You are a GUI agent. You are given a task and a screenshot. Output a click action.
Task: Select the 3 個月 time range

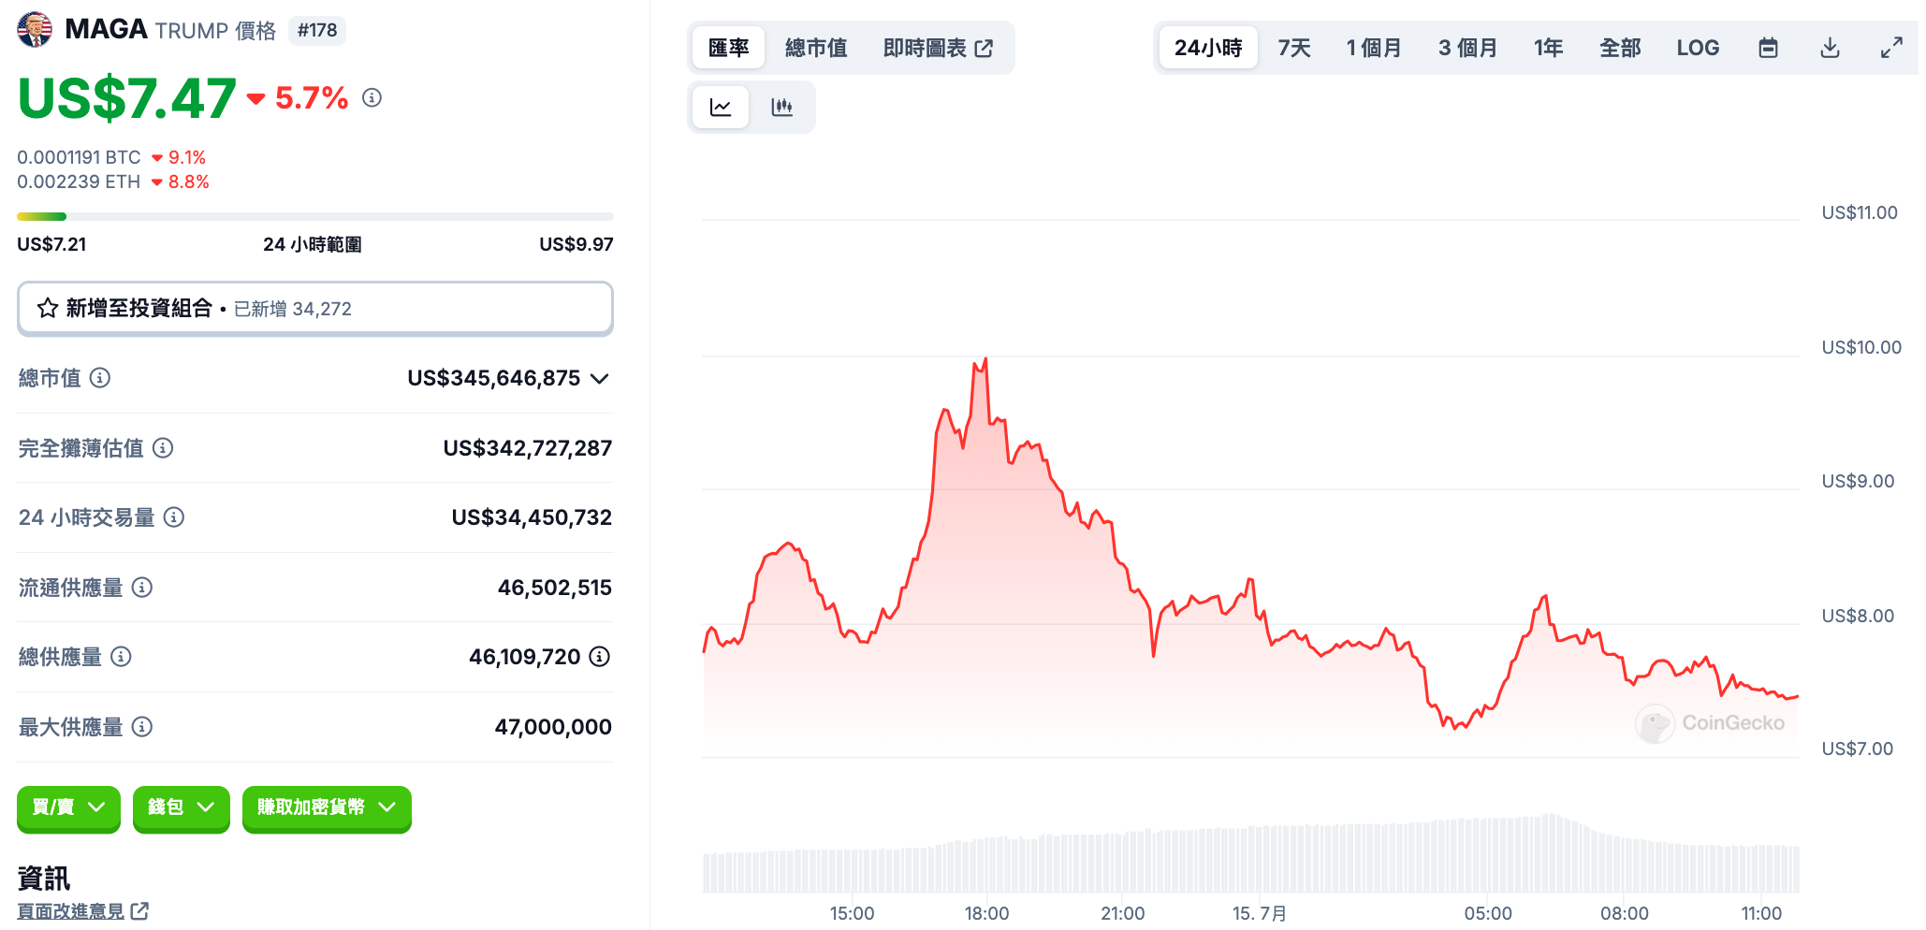(1467, 48)
